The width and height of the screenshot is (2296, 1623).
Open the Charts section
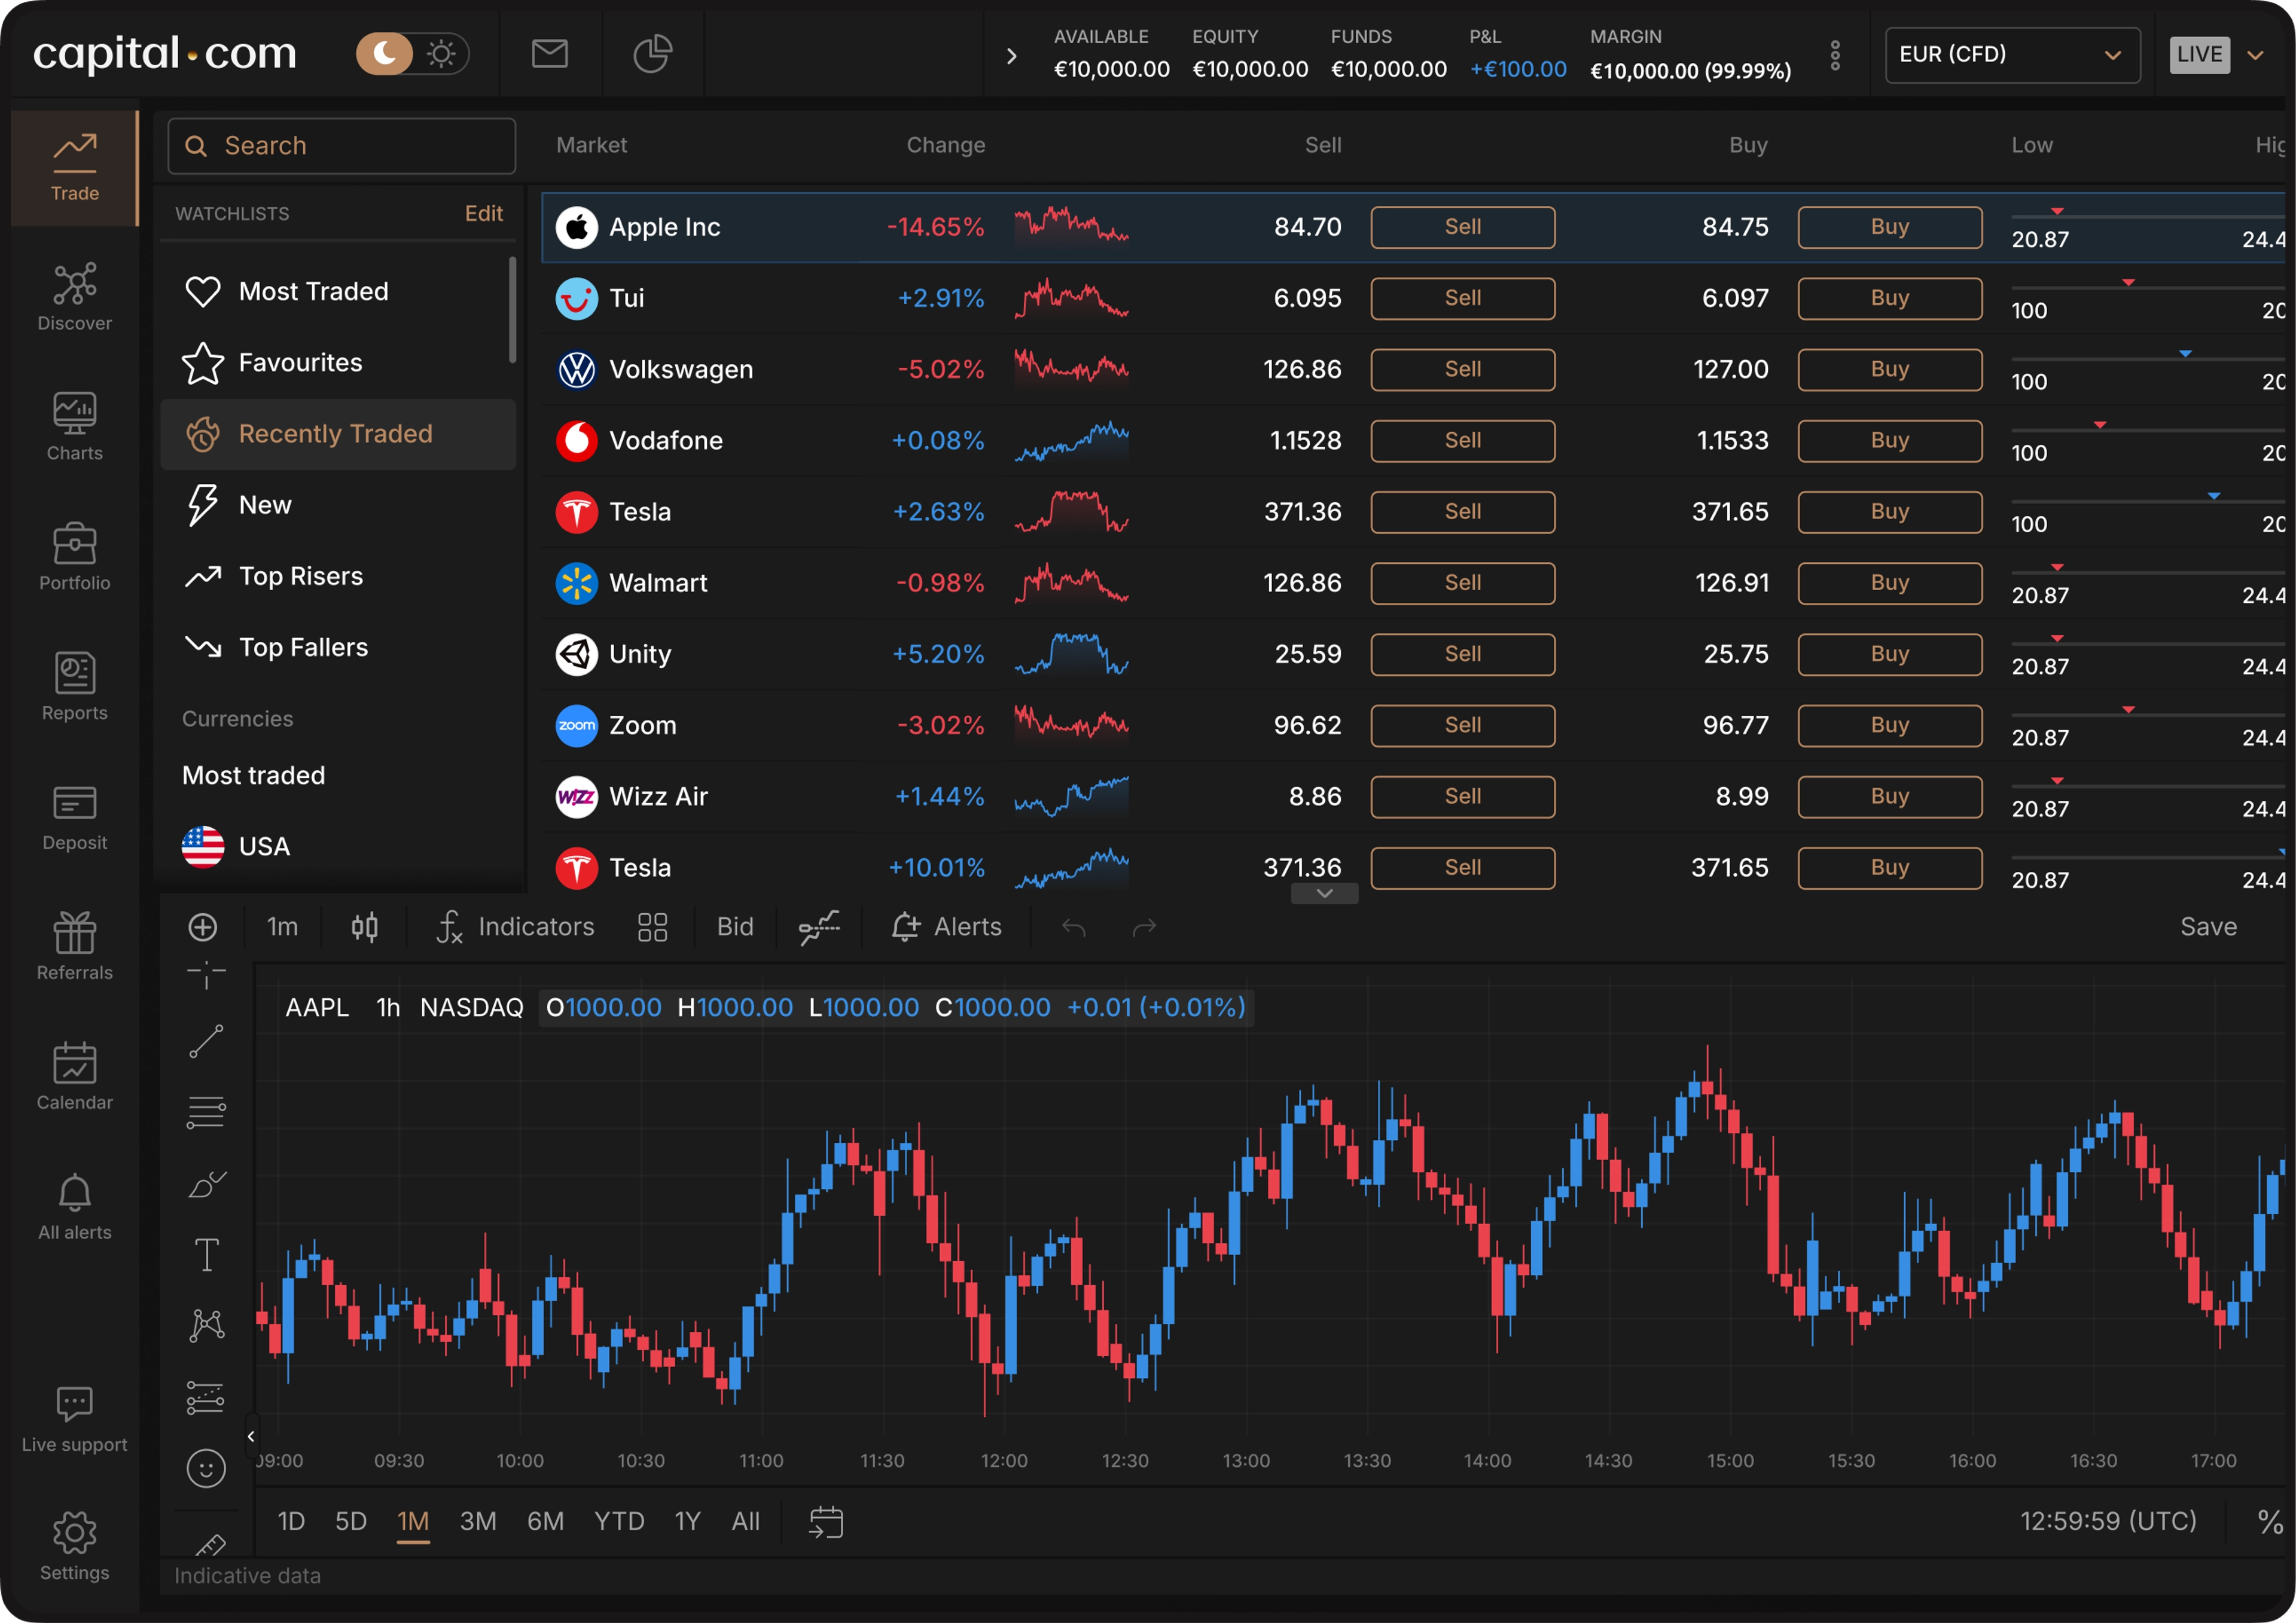[75, 427]
